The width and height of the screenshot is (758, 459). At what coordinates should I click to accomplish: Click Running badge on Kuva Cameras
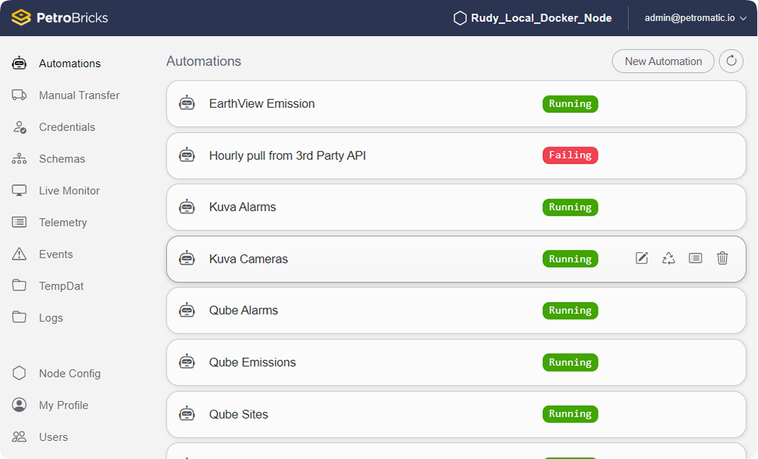click(570, 259)
